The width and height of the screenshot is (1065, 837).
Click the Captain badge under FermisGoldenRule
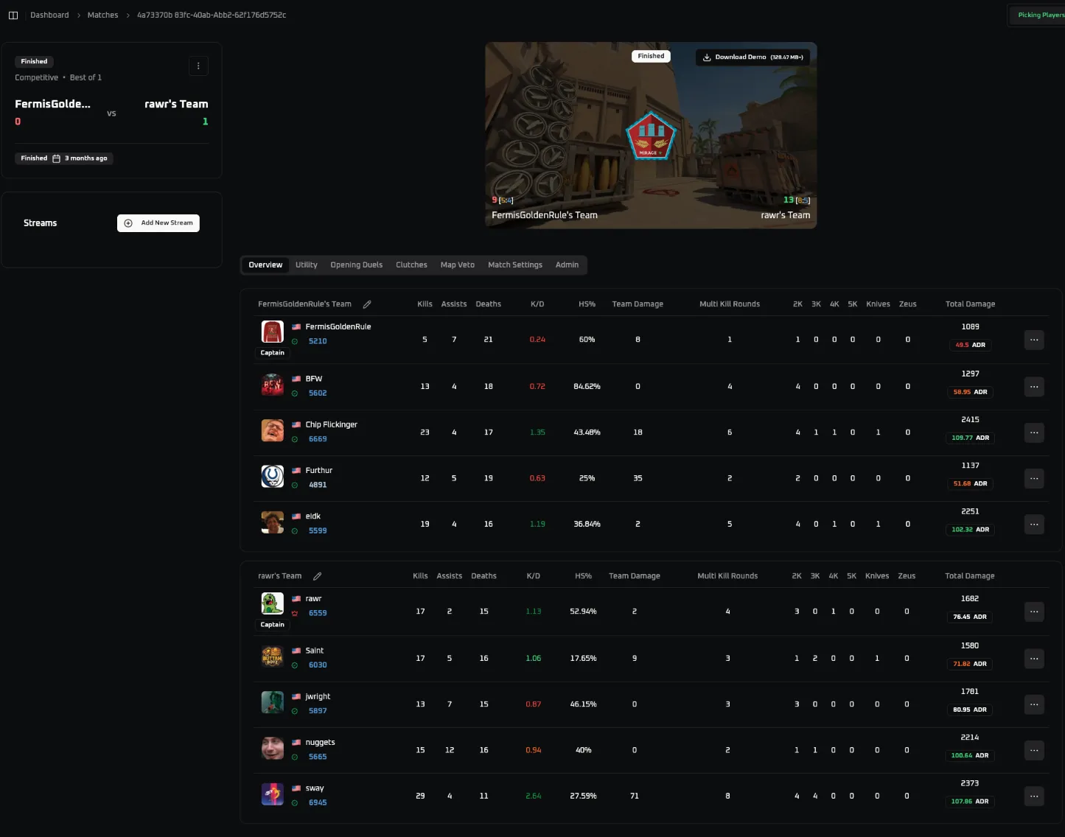click(x=272, y=352)
